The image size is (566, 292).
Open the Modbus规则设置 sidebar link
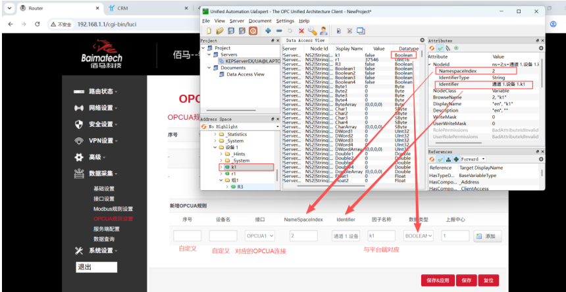tap(113, 208)
